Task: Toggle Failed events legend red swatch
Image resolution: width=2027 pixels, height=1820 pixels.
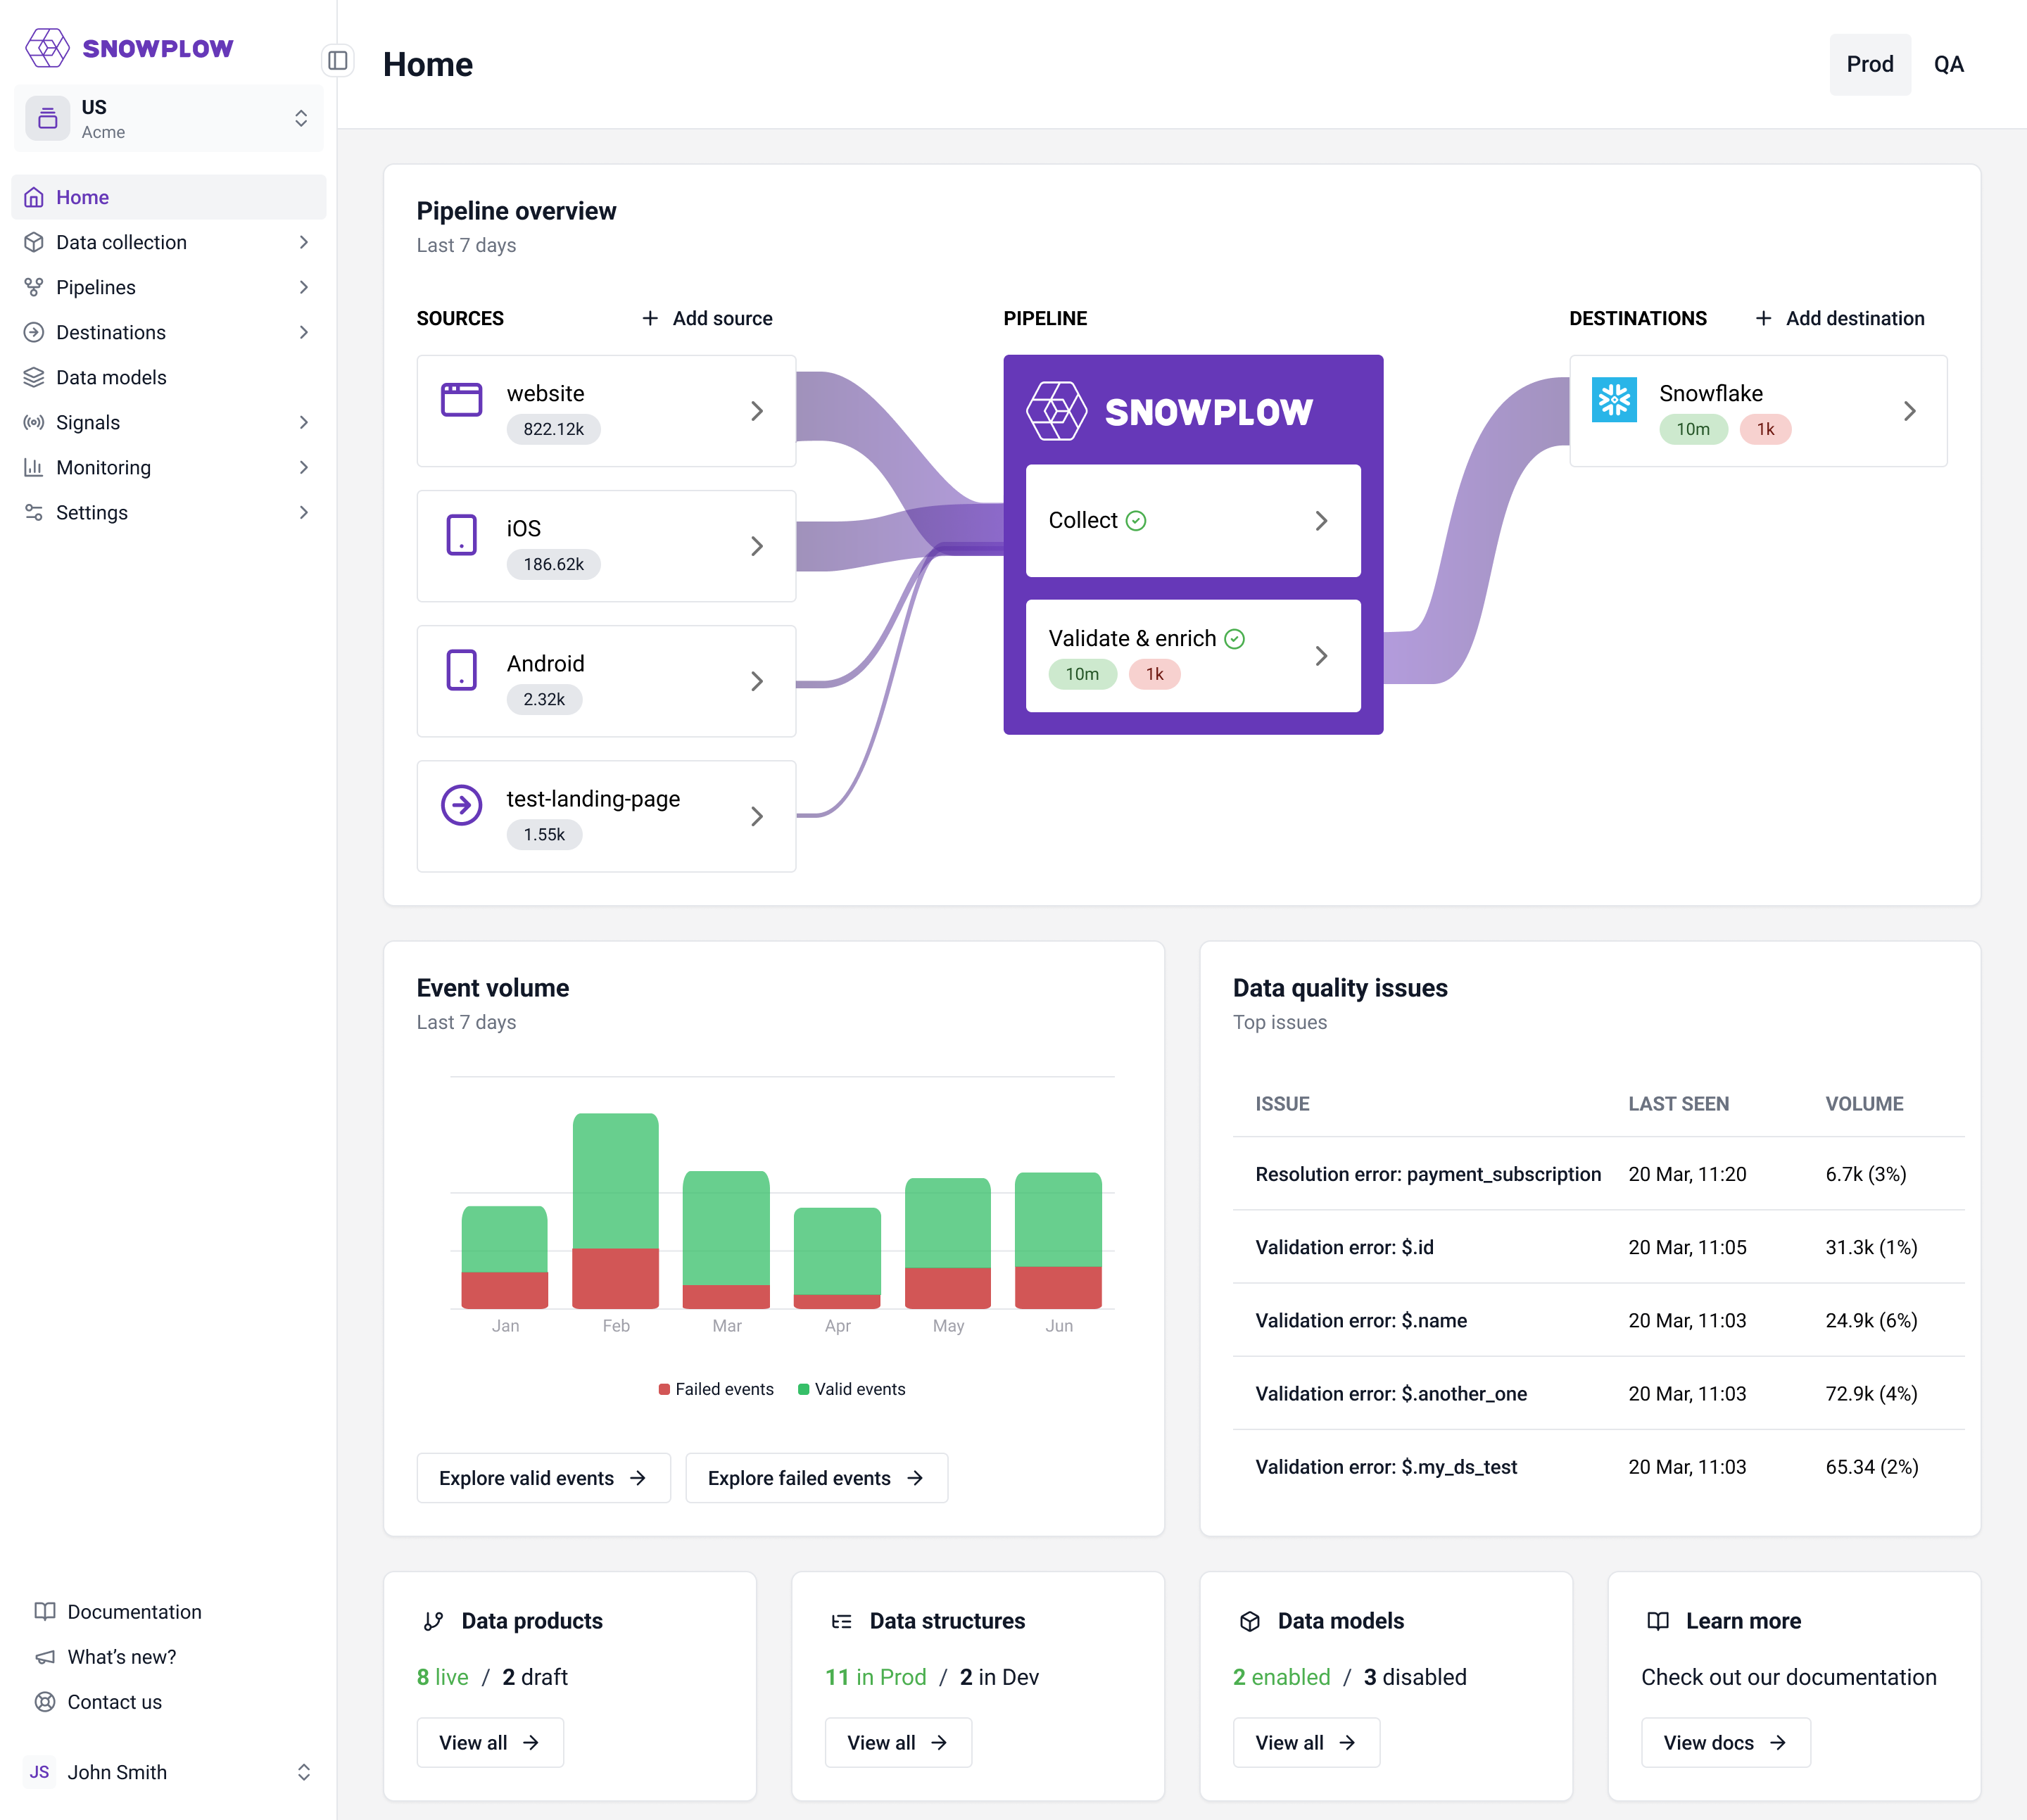Action: [664, 1389]
